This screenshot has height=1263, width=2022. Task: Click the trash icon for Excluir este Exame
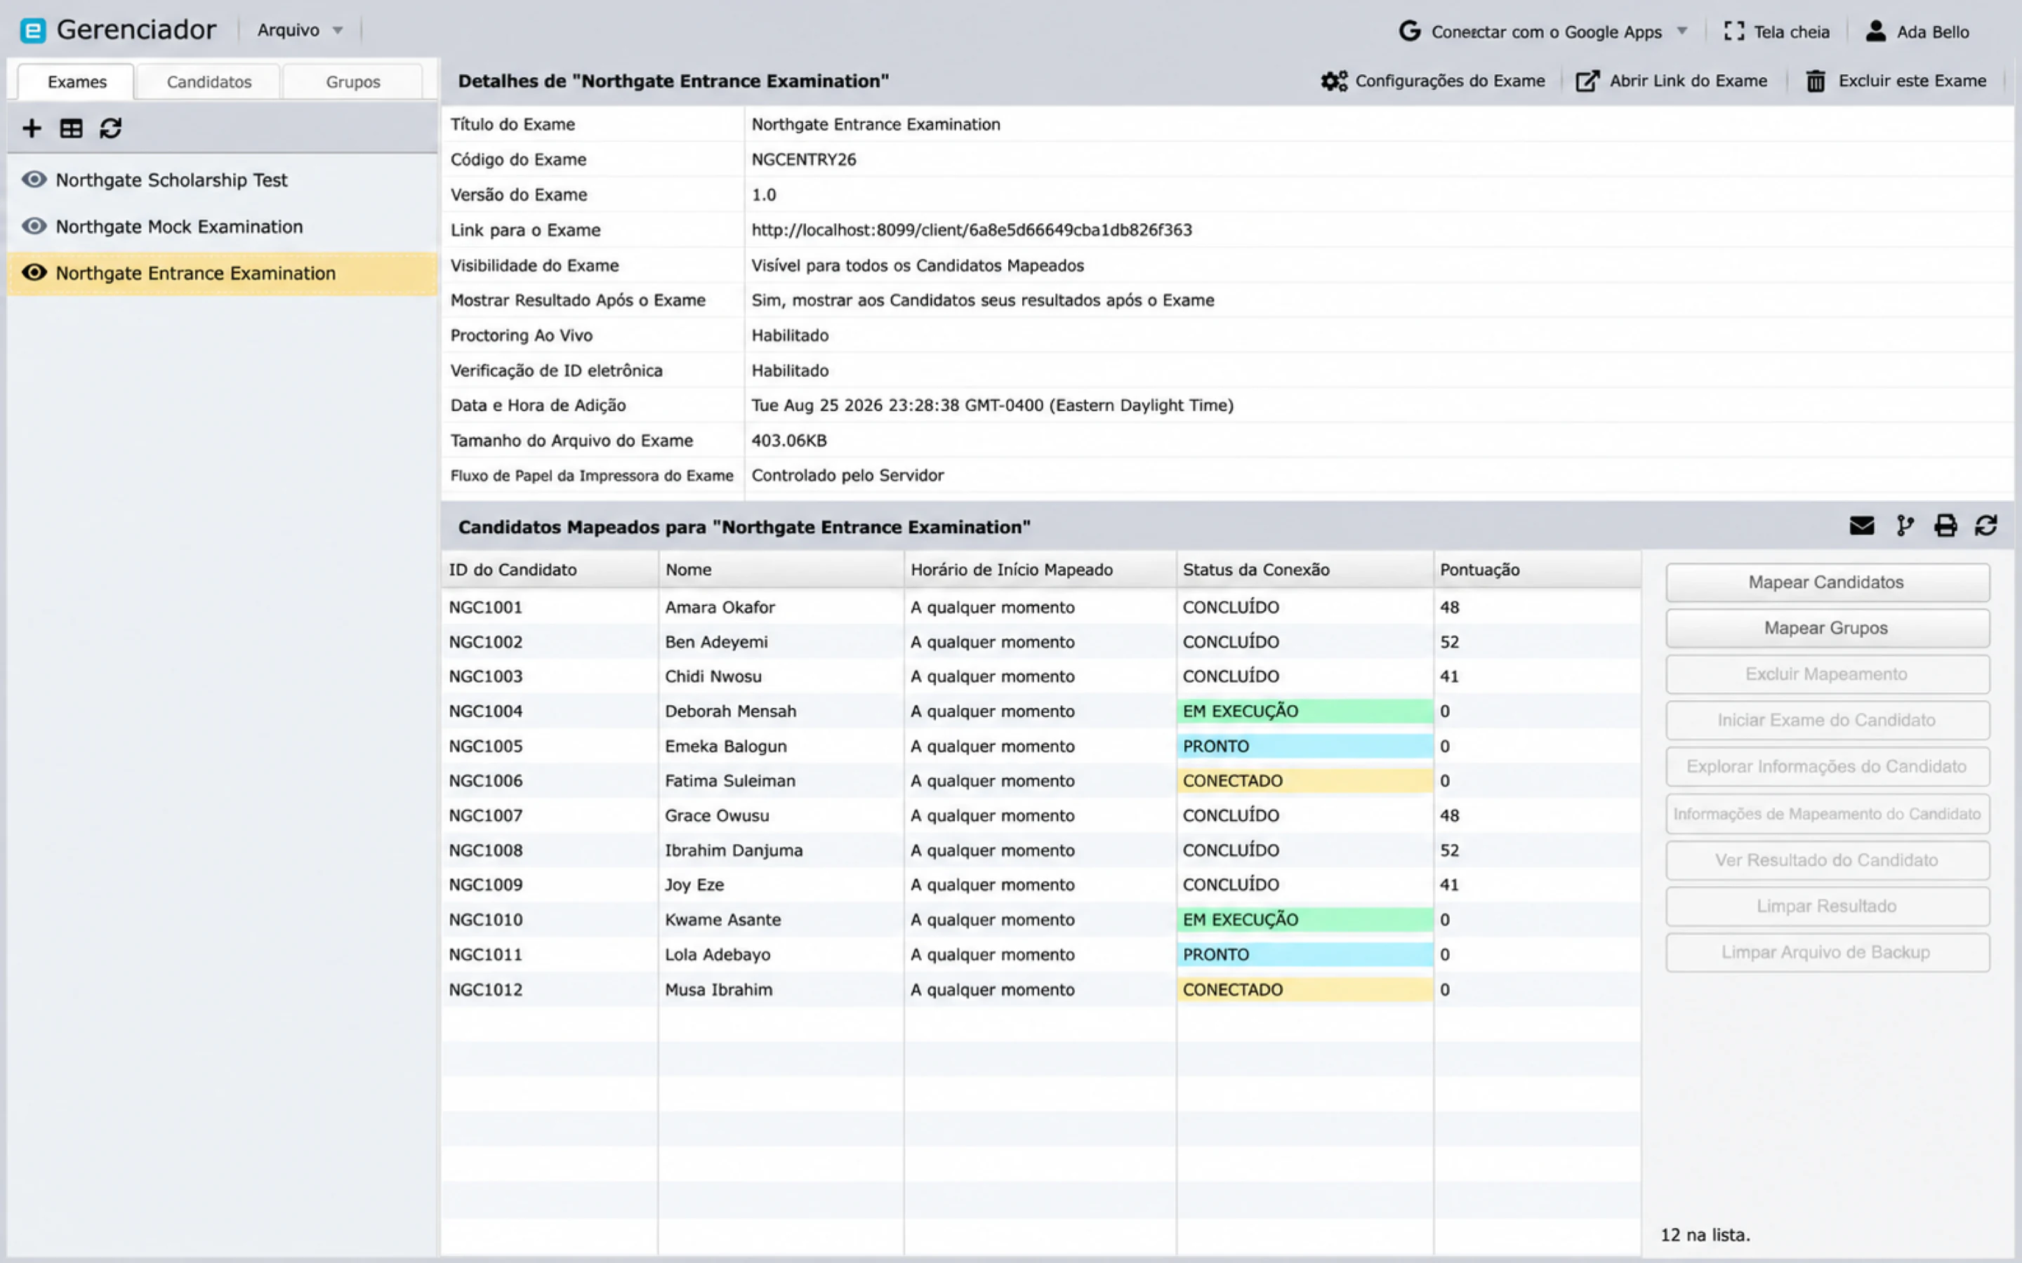point(1816,81)
